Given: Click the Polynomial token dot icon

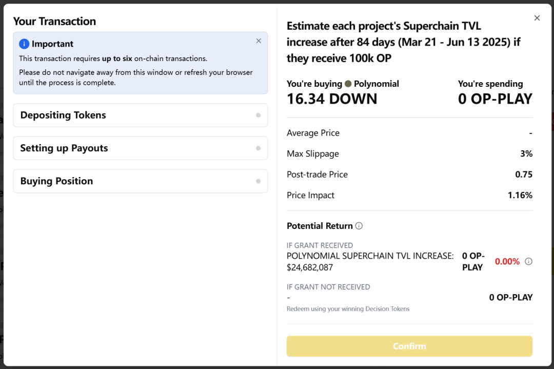Looking at the screenshot, I should click(348, 84).
